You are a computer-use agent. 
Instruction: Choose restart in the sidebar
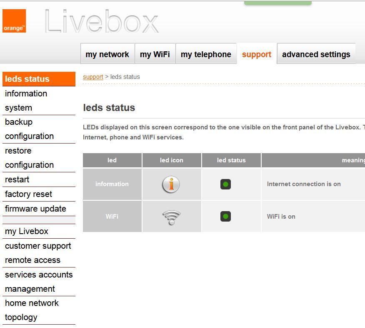[39, 179]
